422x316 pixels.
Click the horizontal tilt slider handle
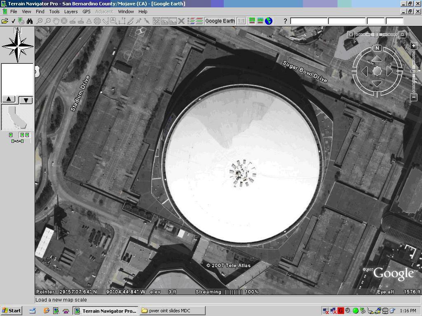(x=377, y=35)
